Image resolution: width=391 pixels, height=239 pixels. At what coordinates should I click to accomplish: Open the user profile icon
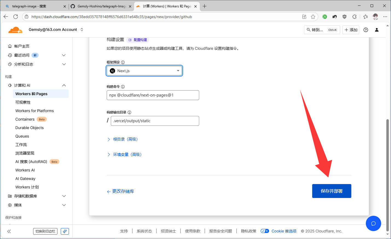(376, 30)
